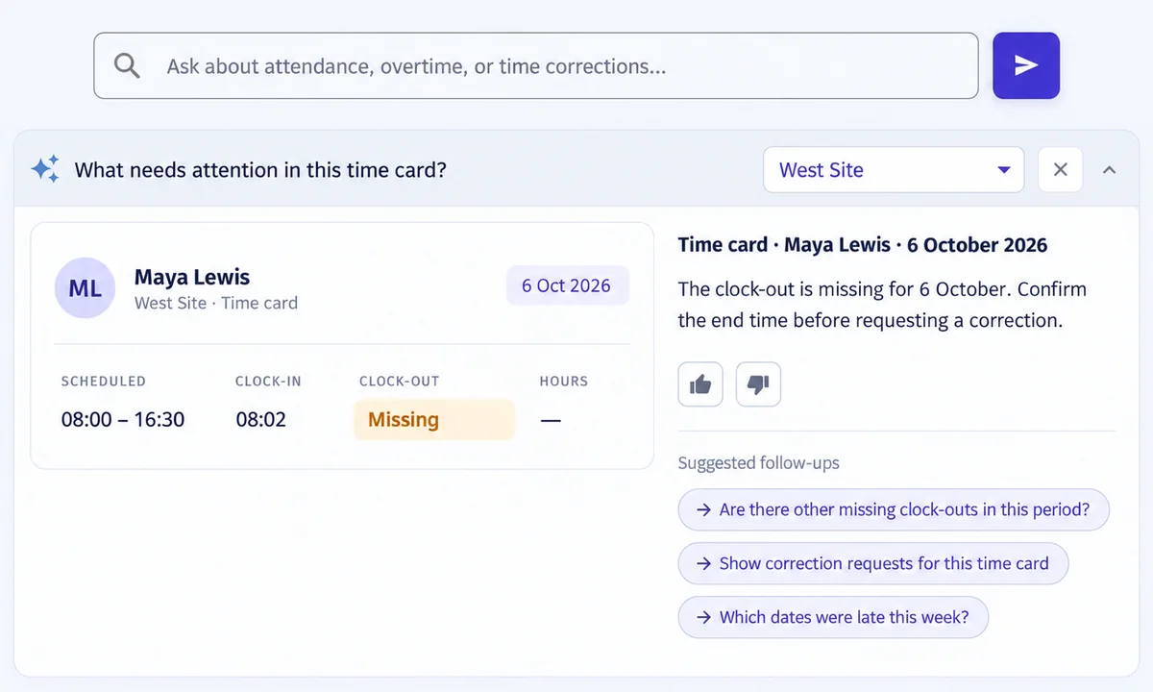
Task: Click the SCHEDULED column label
Action: tap(104, 381)
